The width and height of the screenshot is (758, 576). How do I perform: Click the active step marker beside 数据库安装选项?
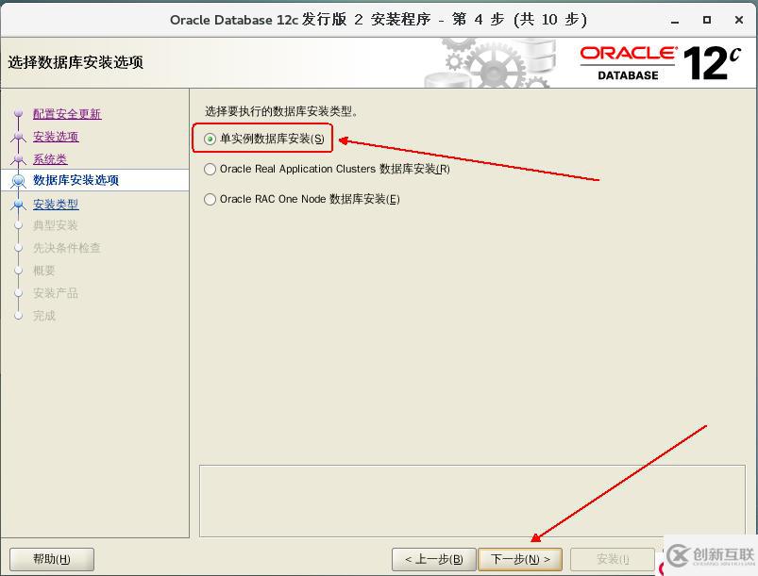[x=18, y=181]
